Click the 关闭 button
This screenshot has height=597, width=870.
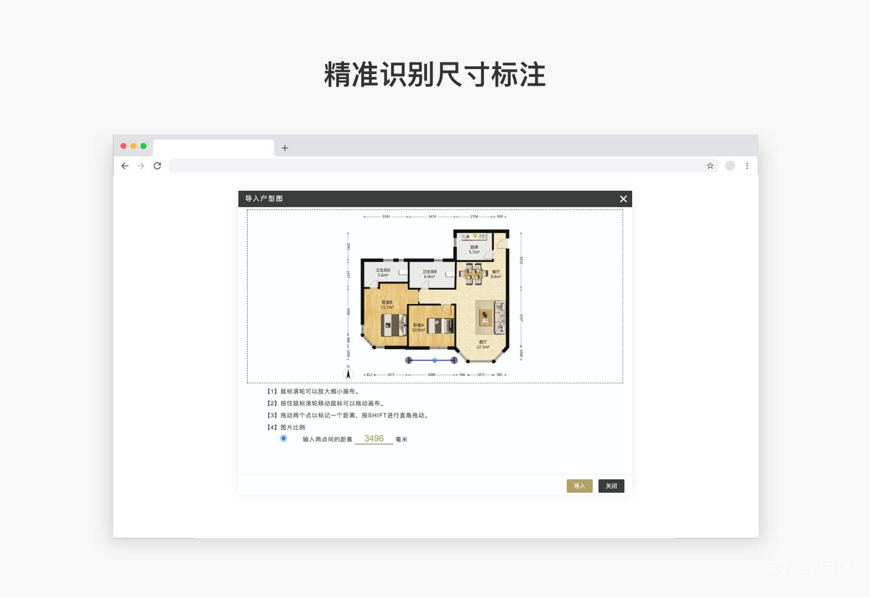pyautogui.click(x=611, y=486)
